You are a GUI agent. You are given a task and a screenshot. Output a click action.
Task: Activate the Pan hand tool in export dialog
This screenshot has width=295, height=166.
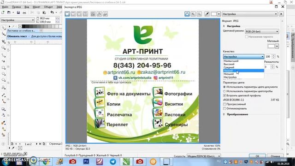click(187, 14)
